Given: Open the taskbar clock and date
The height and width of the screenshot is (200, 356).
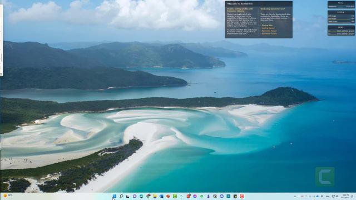Looking at the screenshot, I should 345,196.
